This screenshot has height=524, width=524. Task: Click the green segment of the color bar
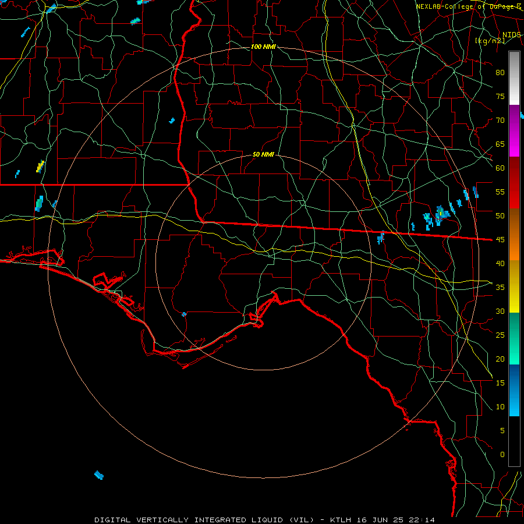(x=514, y=338)
